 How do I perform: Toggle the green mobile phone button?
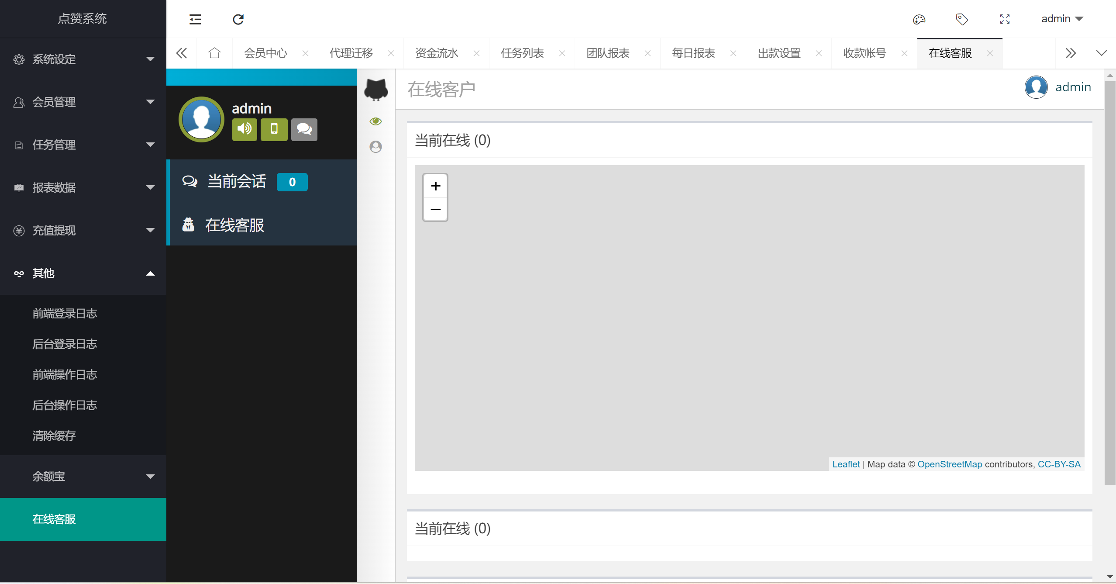[x=274, y=129]
